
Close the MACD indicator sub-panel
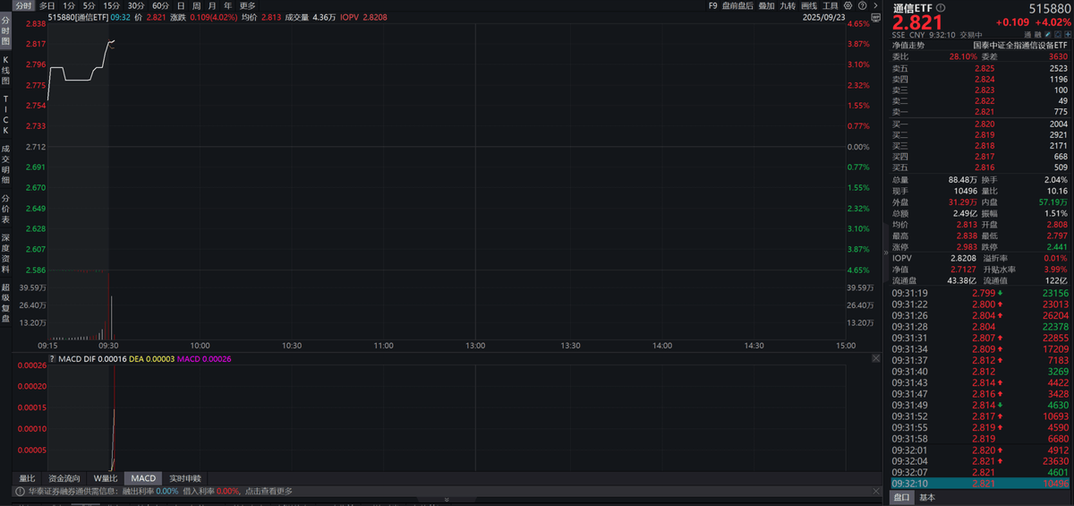click(875, 358)
